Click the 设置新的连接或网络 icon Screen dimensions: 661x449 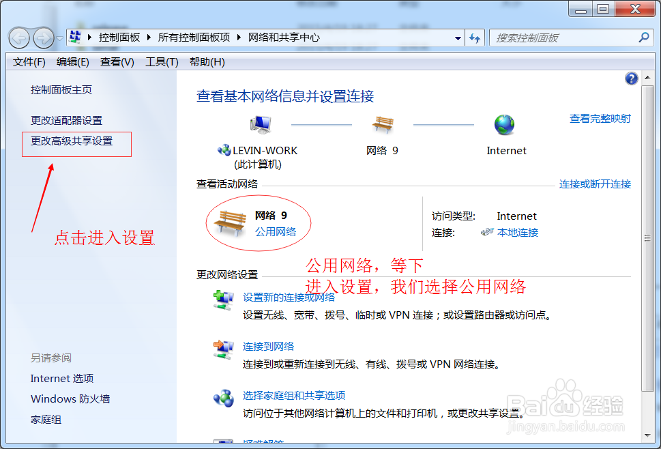click(224, 300)
